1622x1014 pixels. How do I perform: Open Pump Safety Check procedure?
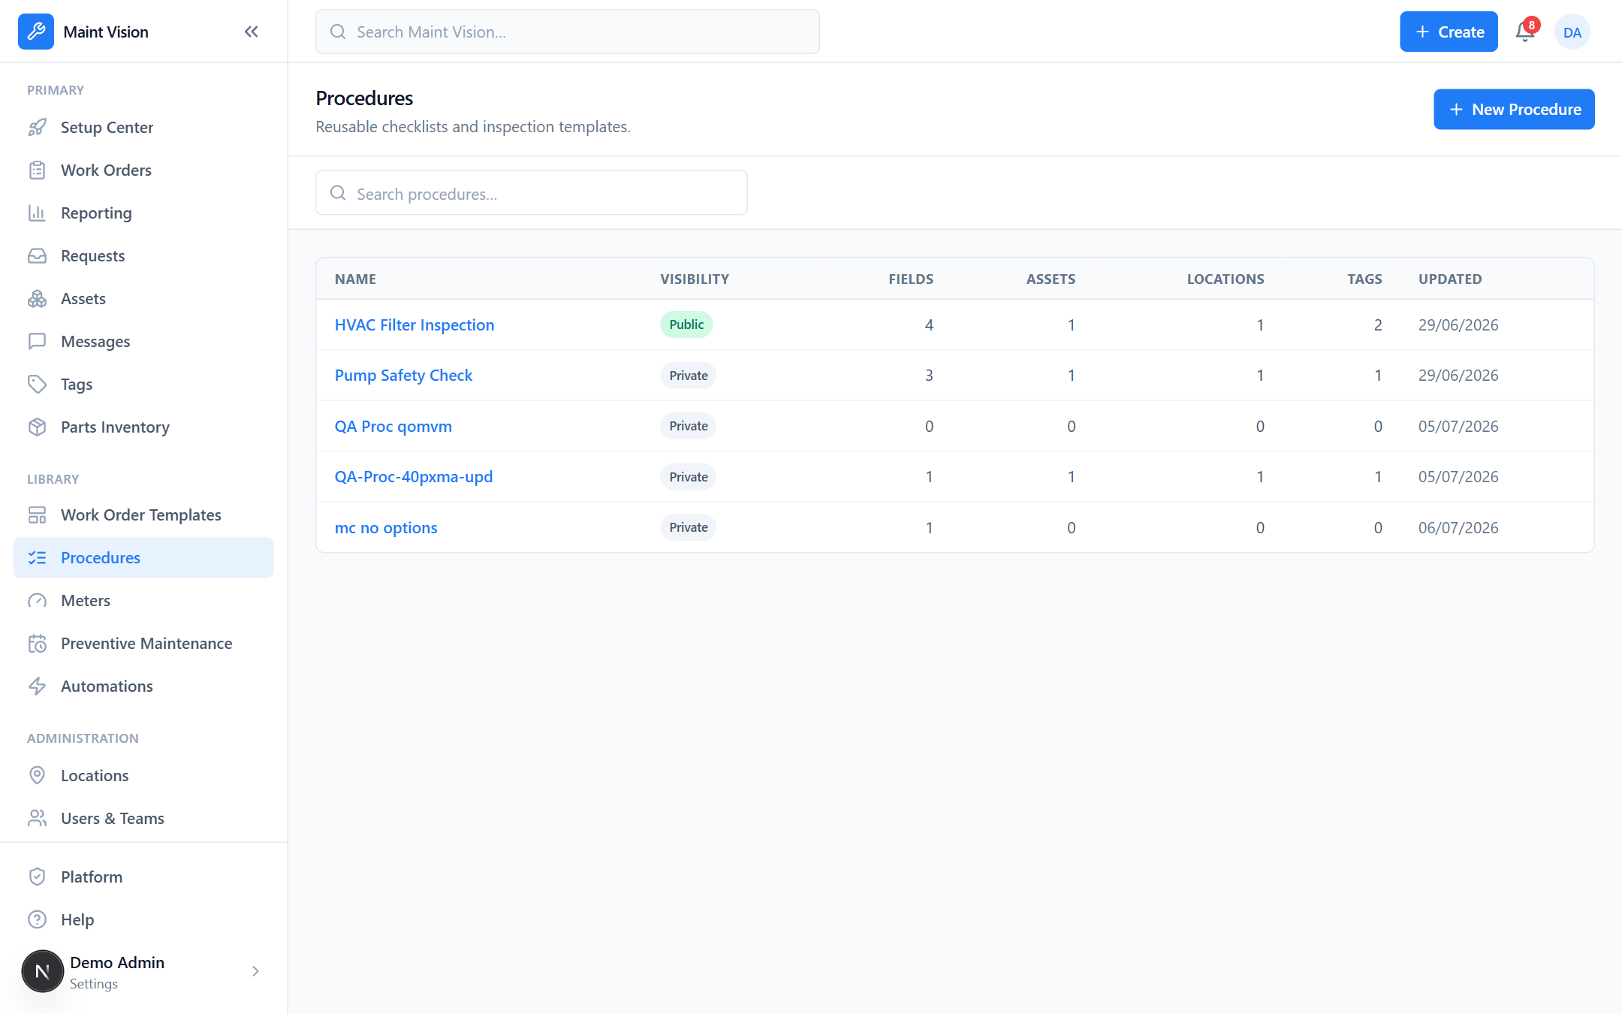pyautogui.click(x=403, y=376)
